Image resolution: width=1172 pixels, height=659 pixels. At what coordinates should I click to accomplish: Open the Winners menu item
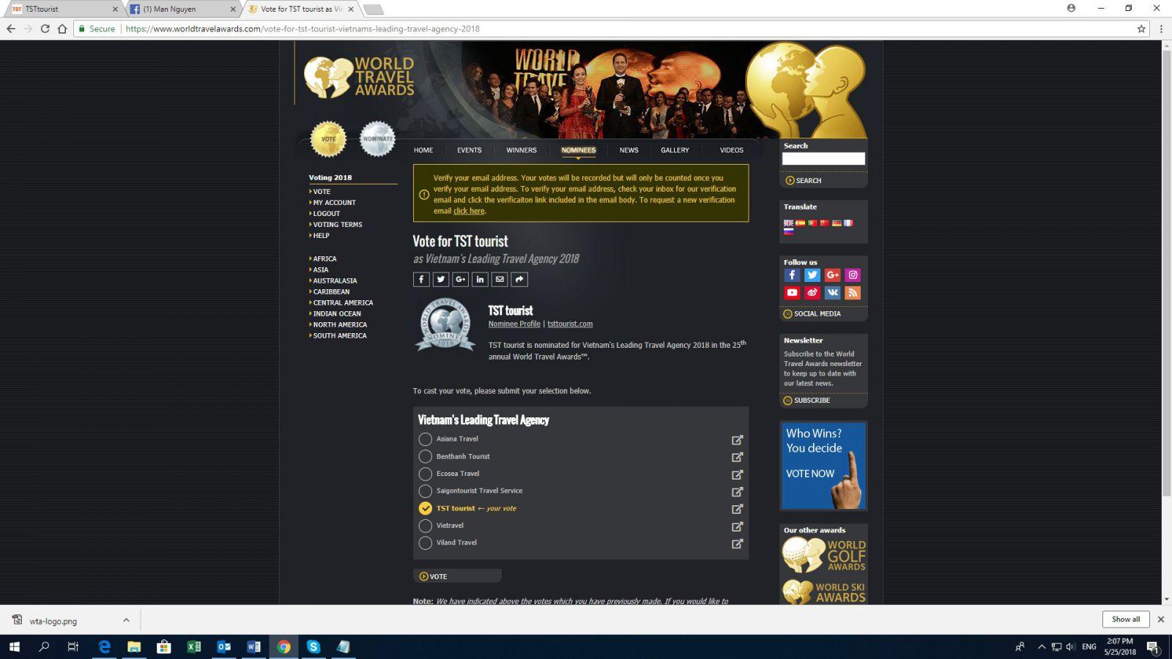click(521, 150)
